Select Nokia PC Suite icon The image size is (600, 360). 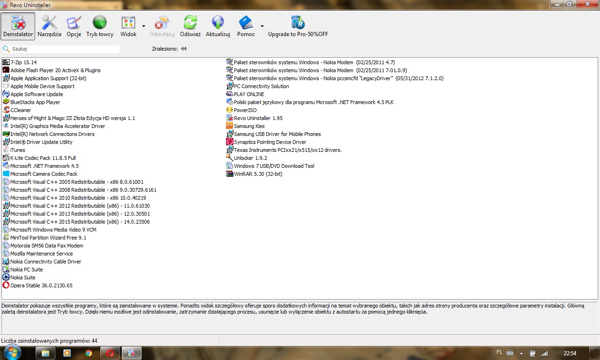[x=6, y=269]
